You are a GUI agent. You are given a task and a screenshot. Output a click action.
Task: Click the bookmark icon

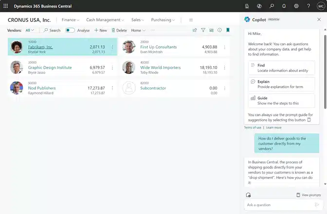click(x=228, y=30)
